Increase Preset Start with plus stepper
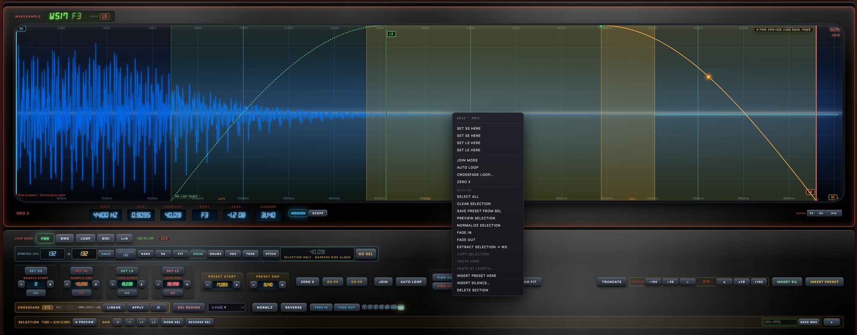This screenshot has width=857, height=335. 237,285
